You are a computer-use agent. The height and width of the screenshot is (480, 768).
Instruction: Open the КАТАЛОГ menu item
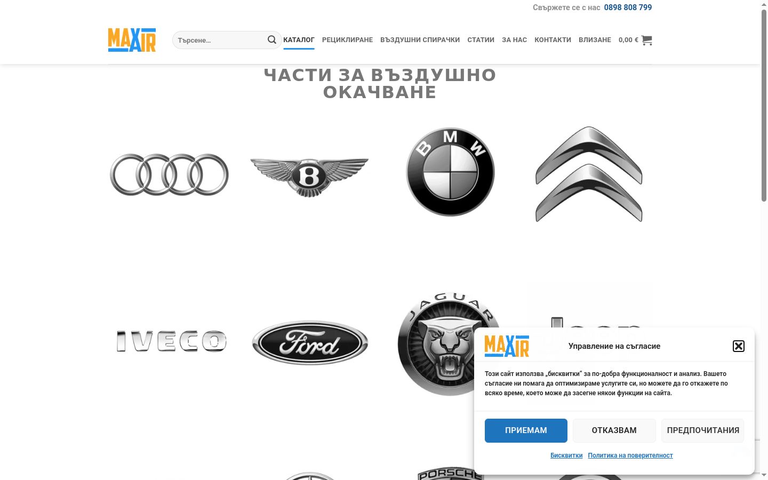[299, 40]
